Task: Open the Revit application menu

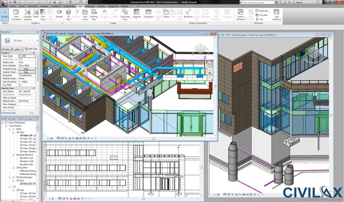Action: tap(4, 3)
